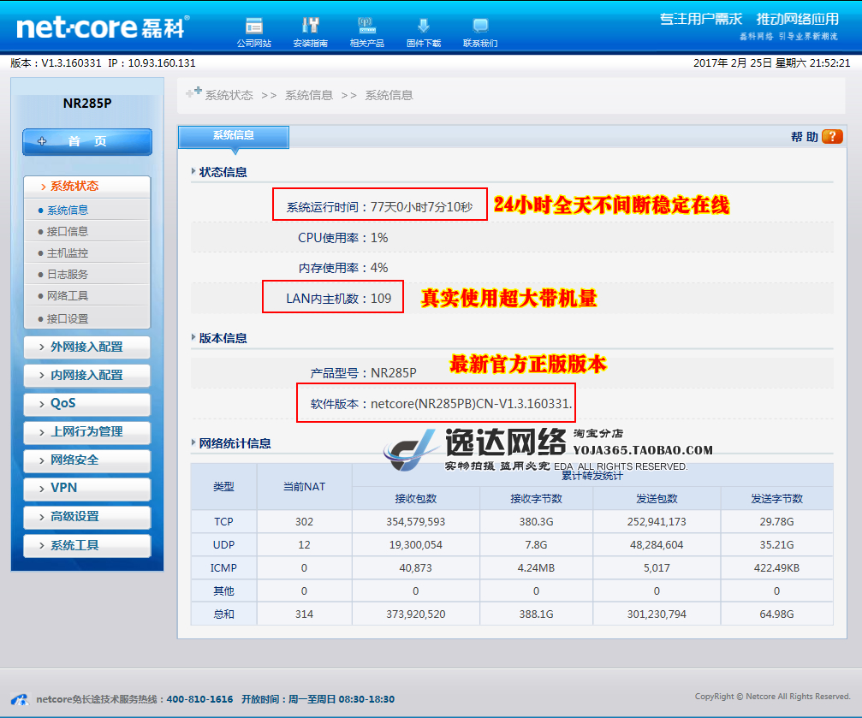Click the 帮助 help link
This screenshot has height=718, width=862.
(x=805, y=137)
